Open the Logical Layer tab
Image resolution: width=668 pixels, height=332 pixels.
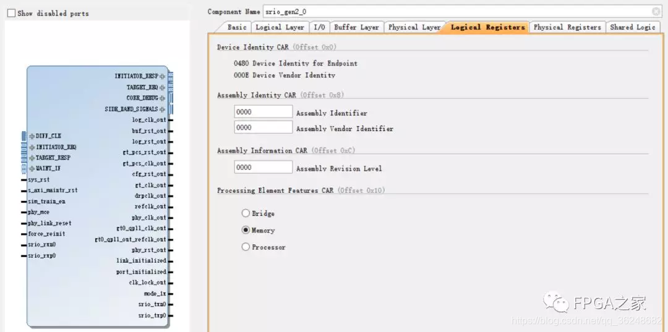[280, 27]
